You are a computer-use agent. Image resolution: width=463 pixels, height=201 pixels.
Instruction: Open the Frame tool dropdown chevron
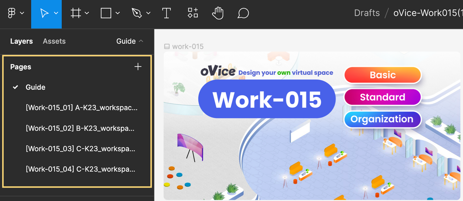[87, 13]
